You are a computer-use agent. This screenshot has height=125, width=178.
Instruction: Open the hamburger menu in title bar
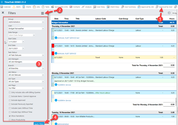pos(2,2)
